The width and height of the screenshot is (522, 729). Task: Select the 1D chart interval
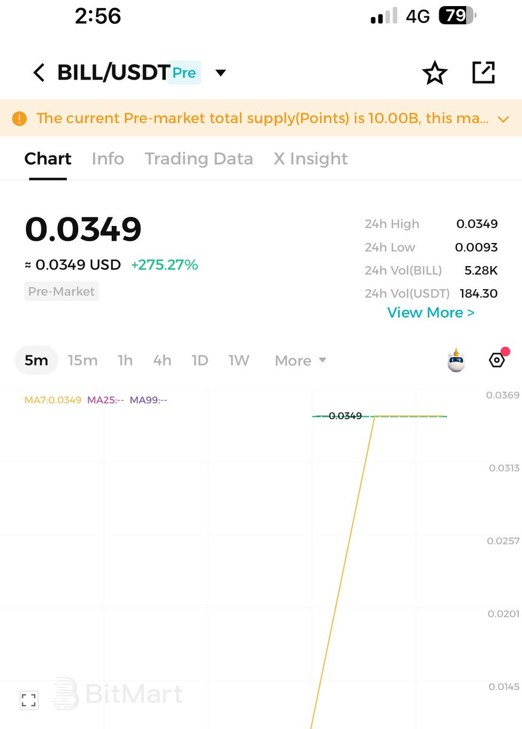coord(200,361)
